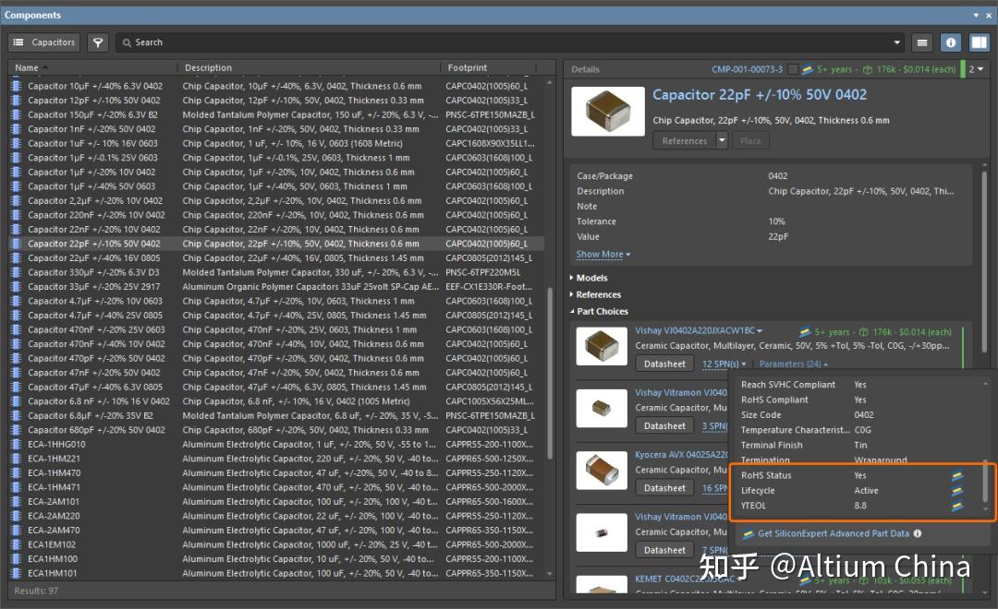
Task: Click component icon for Capacitor 22µF 16V 0805
Action: click(x=17, y=258)
